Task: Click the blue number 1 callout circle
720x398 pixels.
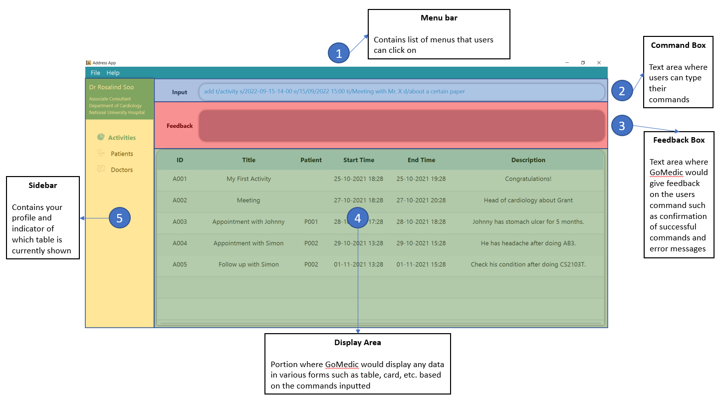Action: pyautogui.click(x=339, y=53)
